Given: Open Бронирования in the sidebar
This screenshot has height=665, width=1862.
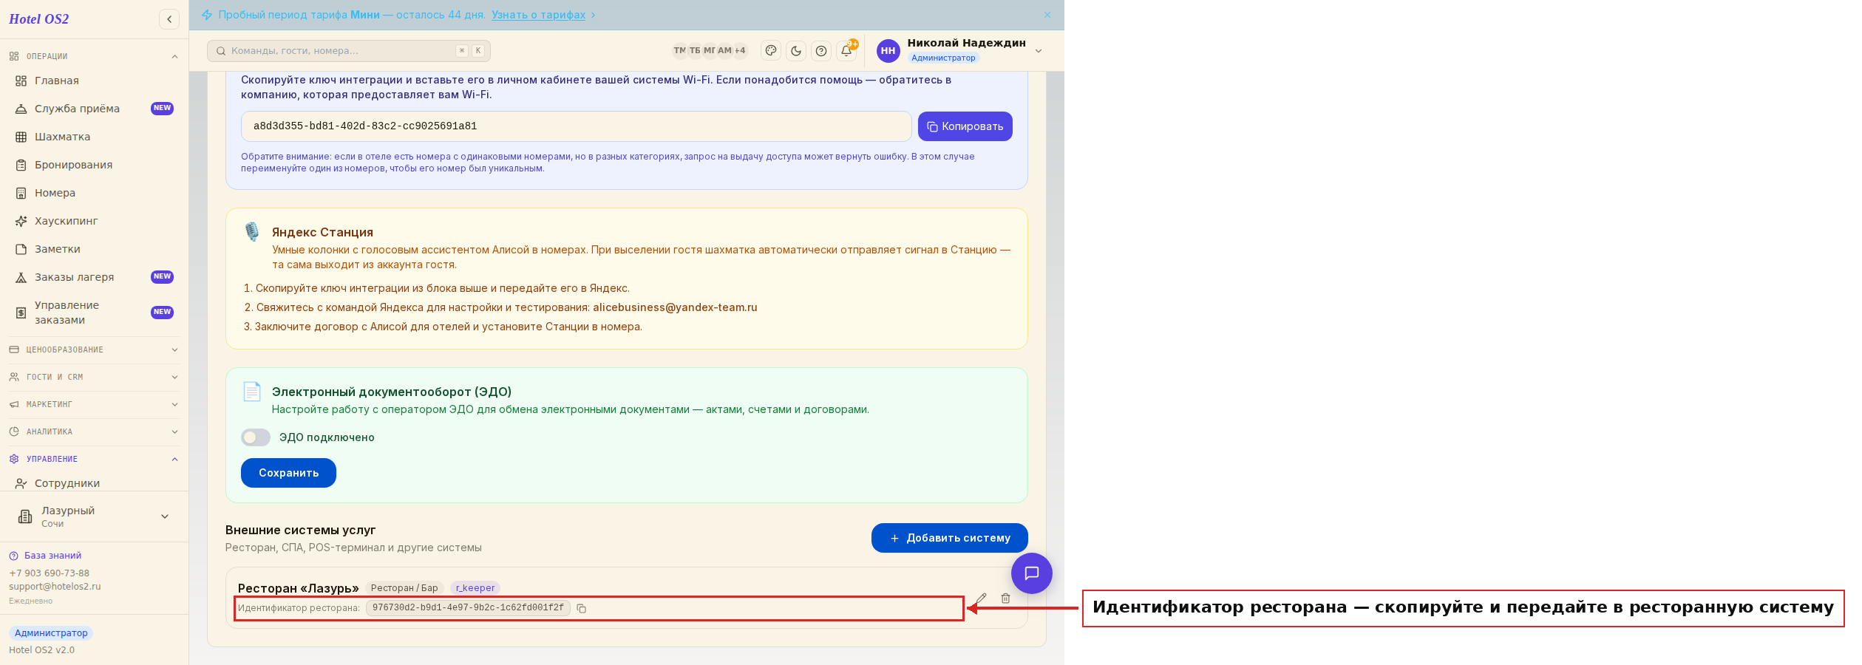Looking at the screenshot, I should click(94, 165).
